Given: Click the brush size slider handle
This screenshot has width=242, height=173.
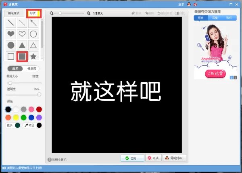Looking at the screenshot, I should coord(10,83).
